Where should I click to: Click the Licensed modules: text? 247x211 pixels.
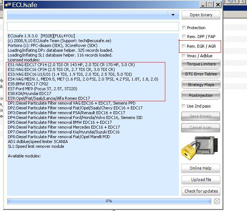tap(24, 60)
